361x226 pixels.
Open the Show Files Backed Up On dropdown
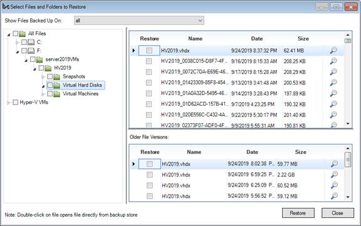pyautogui.click(x=139, y=21)
